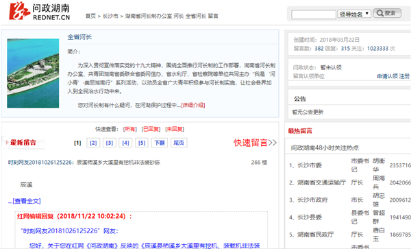
Task: Open 长沙市 breadcrumb link
Action: coord(110,16)
